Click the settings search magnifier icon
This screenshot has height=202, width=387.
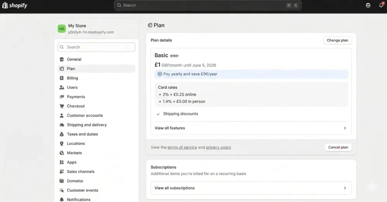pyautogui.click(x=62, y=47)
